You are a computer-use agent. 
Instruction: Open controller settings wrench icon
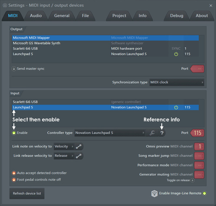click(152, 133)
